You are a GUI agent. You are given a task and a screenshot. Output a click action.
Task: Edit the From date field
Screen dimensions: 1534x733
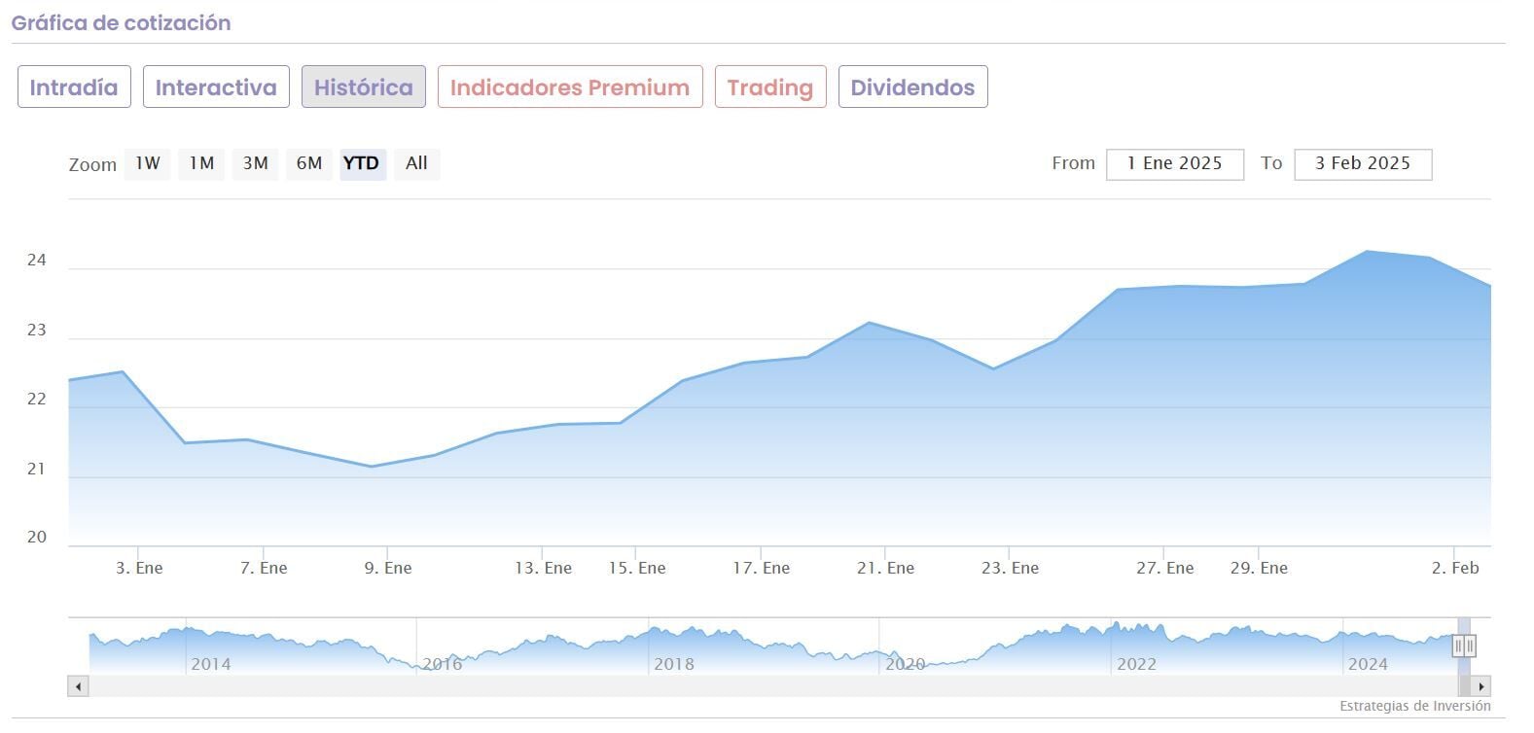1174,163
